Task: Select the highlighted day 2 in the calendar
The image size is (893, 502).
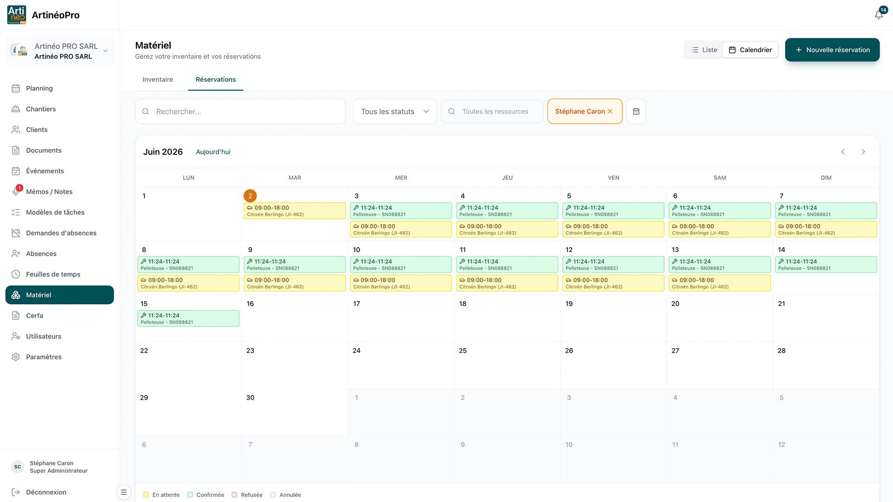Action: coord(250,196)
